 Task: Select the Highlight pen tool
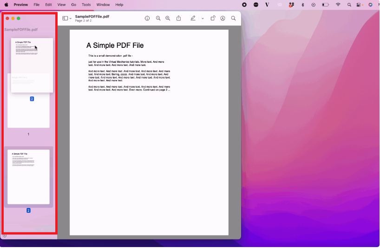click(193, 18)
